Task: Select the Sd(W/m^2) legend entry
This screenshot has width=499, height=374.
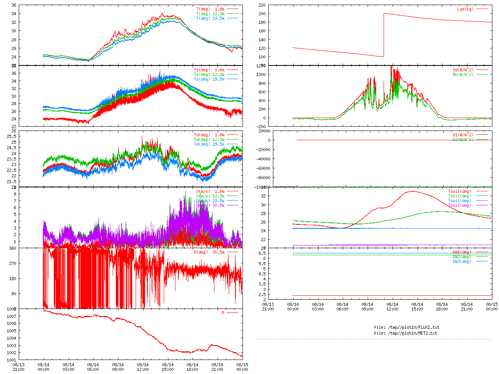Action: [x=463, y=70]
